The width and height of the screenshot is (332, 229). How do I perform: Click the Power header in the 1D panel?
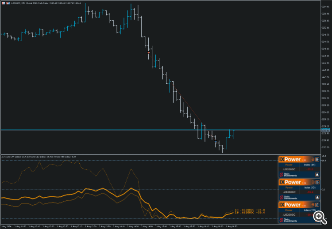[x=289, y=188]
